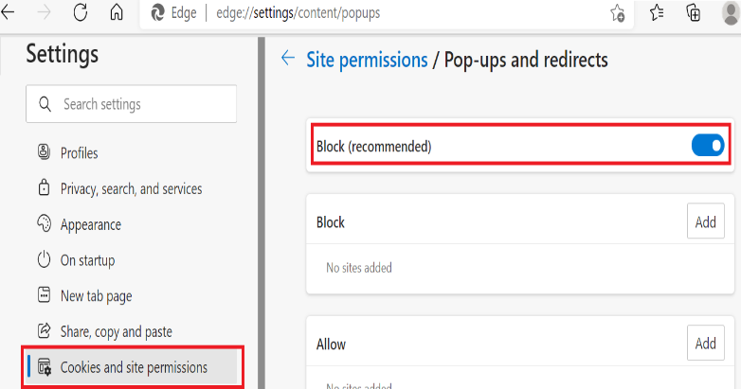
Task: Add this page to favorites star icon
Action: click(x=617, y=14)
